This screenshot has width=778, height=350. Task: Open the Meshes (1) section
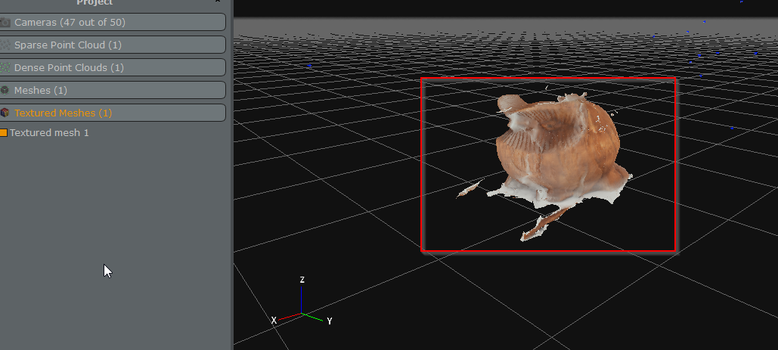click(113, 90)
